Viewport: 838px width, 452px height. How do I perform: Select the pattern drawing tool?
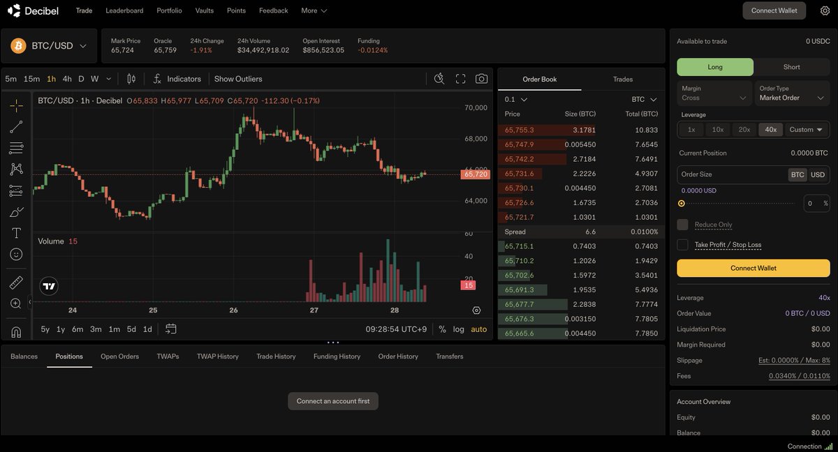coord(16,169)
